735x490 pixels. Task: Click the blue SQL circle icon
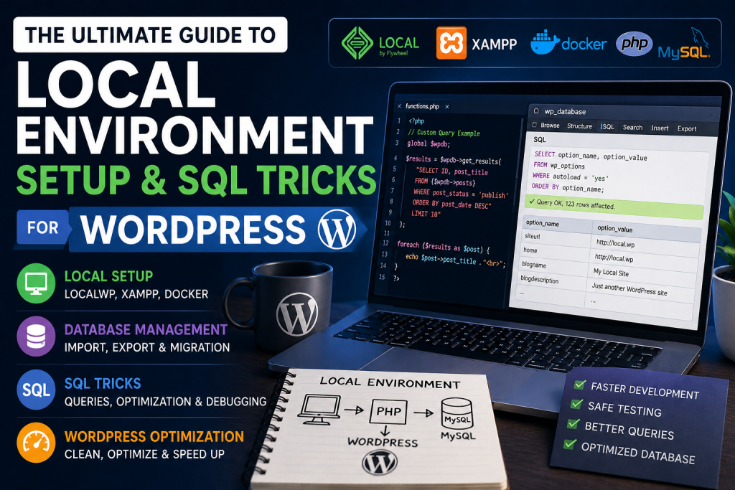(x=36, y=390)
